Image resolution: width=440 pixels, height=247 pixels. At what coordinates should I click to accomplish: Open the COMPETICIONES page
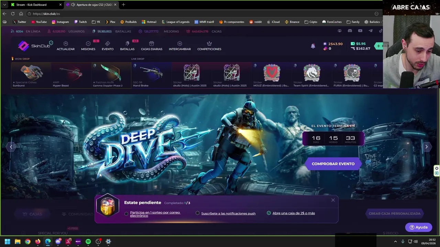click(x=209, y=46)
